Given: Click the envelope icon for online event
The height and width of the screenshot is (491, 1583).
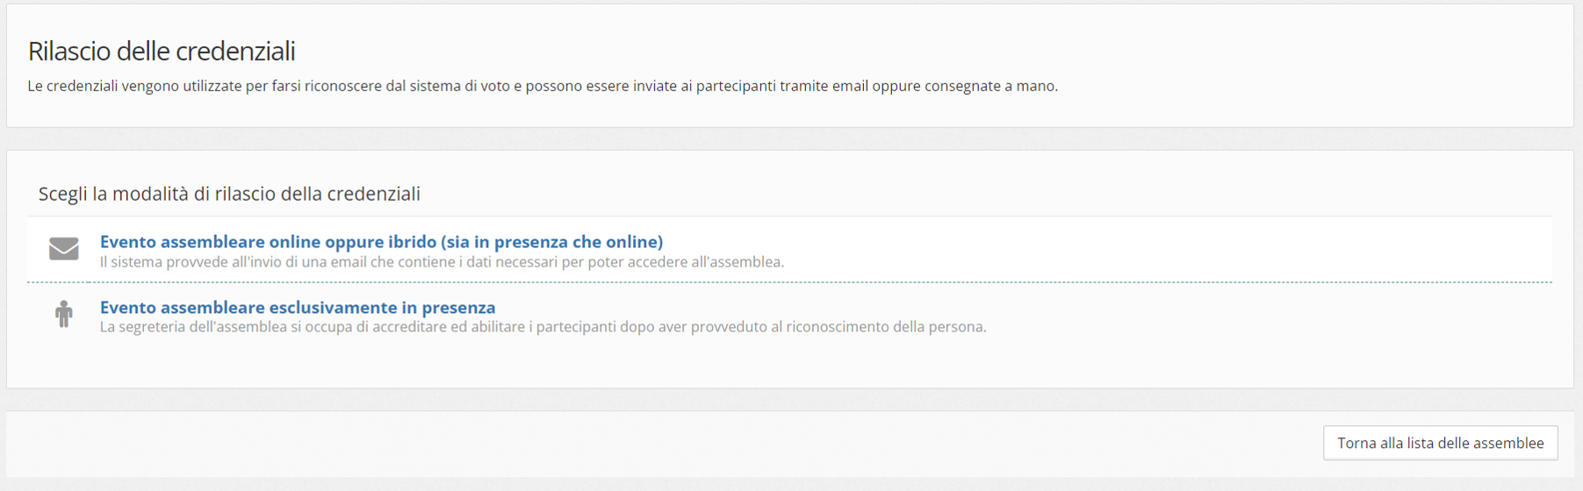Looking at the screenshot, I should (63, 249).
